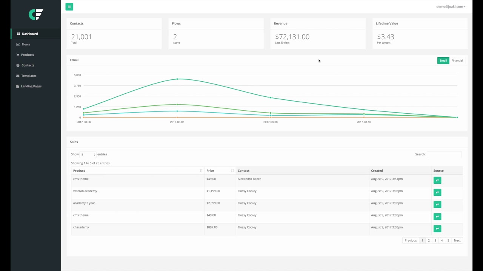This screenshot has height=271, width=483.
Task: Click the Sales Search input field
Action: coord(444,154)
